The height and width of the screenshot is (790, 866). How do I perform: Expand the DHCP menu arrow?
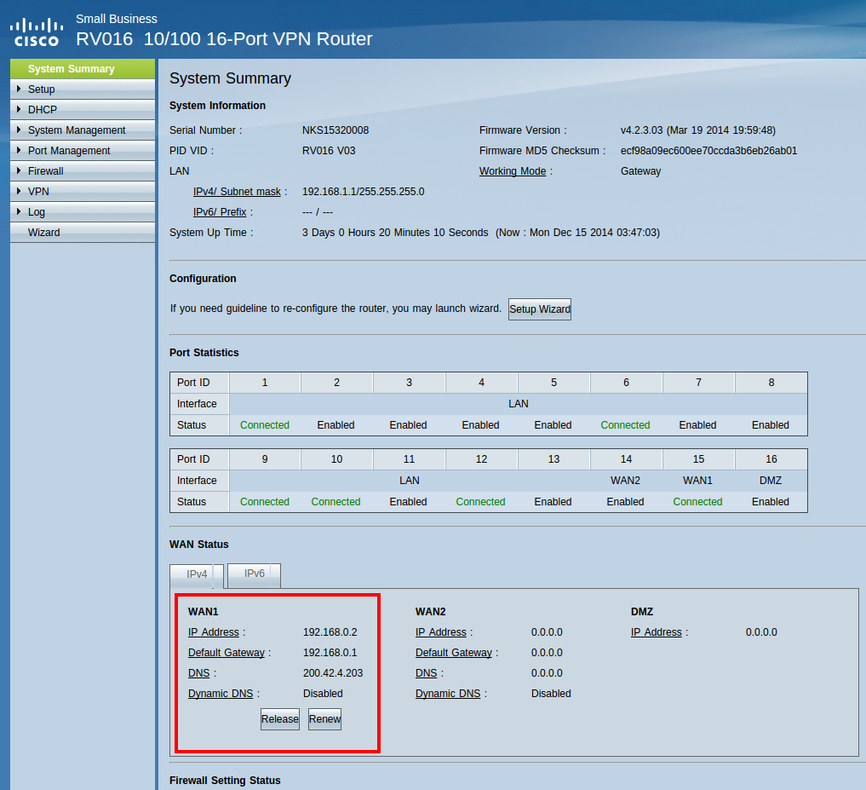pyautogui.click(x=19, y=109)
